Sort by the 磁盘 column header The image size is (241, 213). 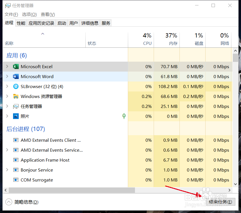coord(193,40)
